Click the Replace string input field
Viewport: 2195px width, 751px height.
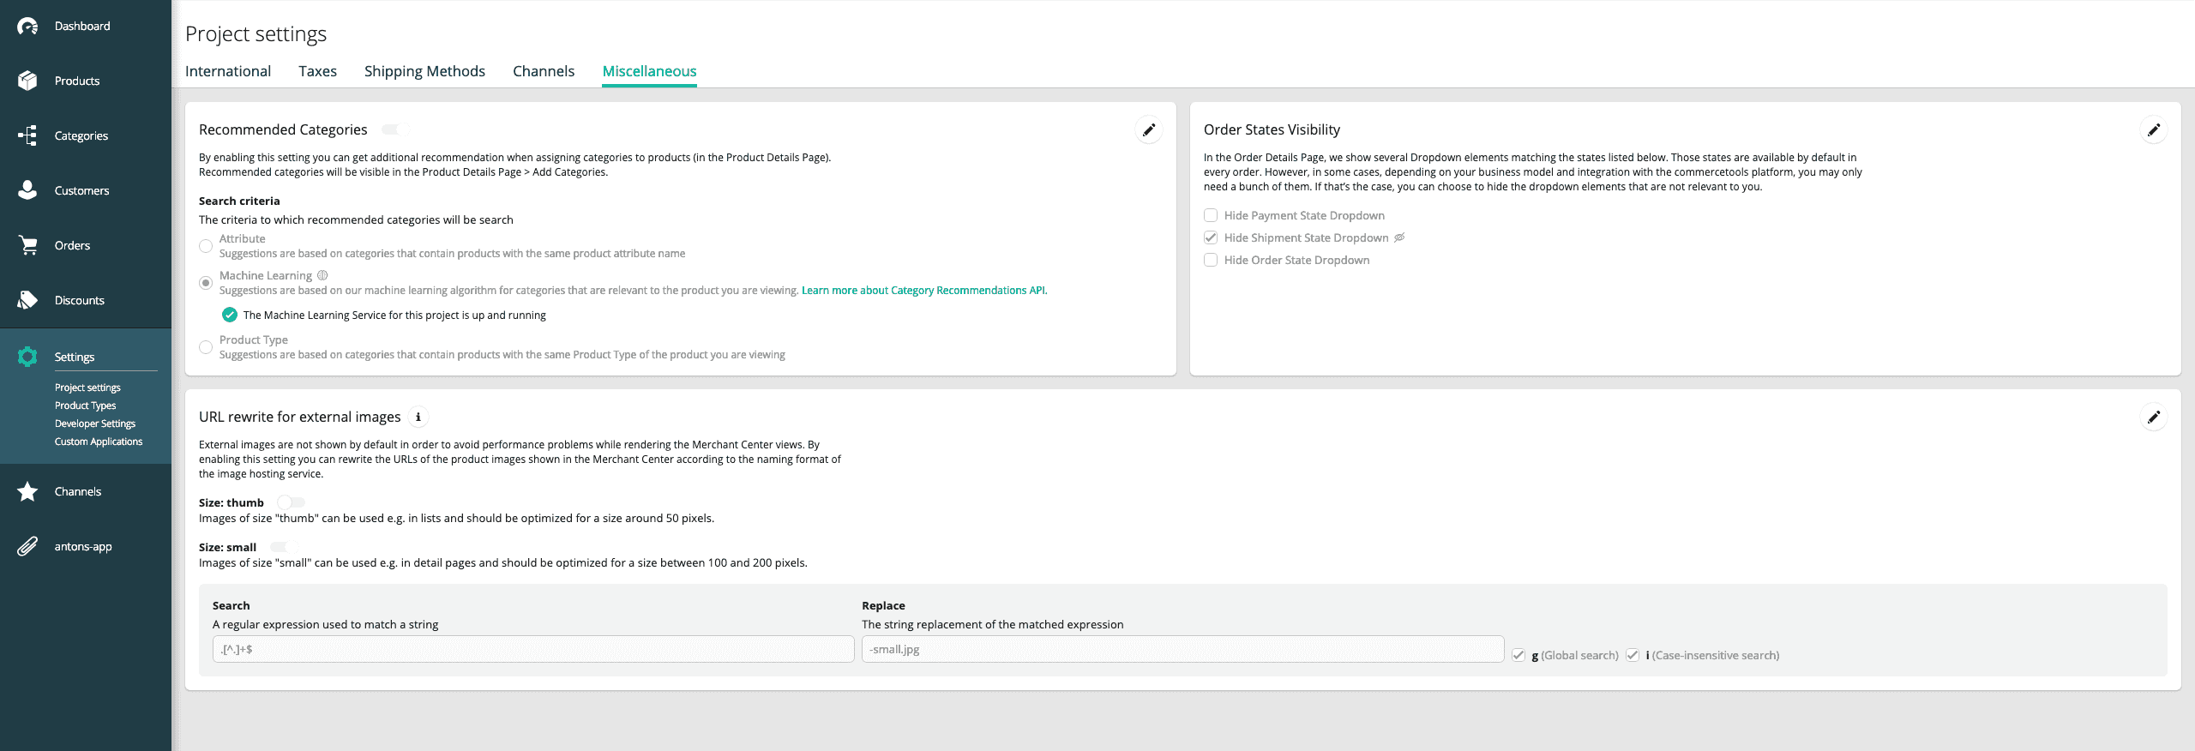[1182, 649]
